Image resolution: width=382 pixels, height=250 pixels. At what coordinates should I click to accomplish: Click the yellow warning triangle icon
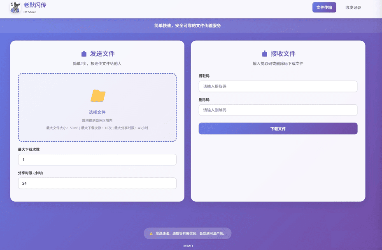(151, 233)
